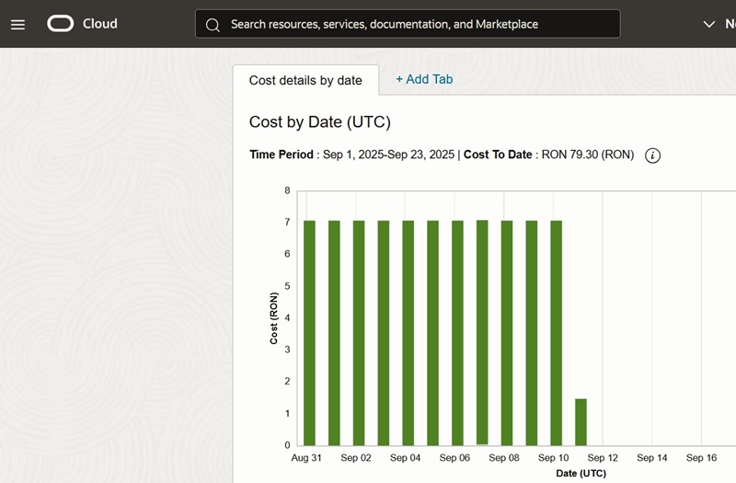Click the info icon beside Cost To Date

coord(652,155)
